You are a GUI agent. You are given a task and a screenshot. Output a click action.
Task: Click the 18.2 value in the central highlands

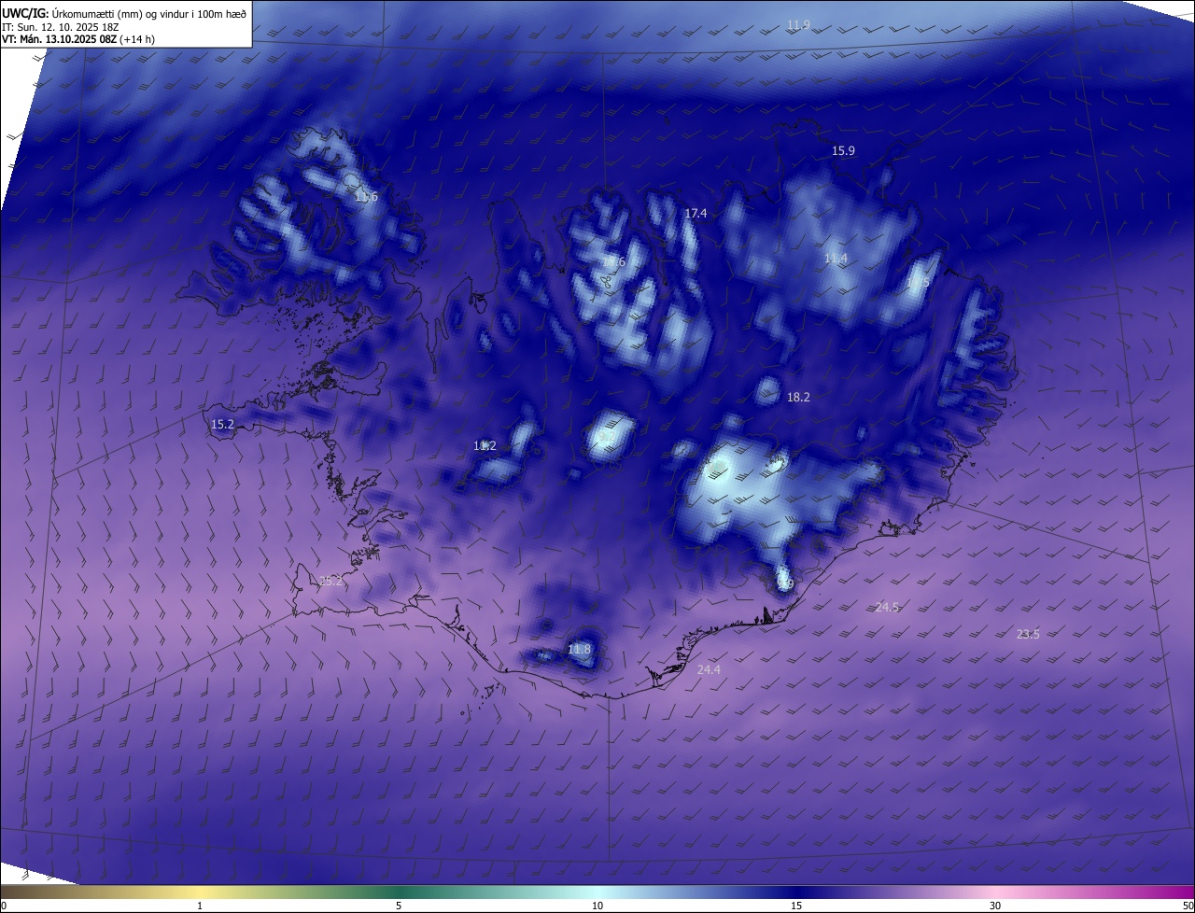point(798,397)
